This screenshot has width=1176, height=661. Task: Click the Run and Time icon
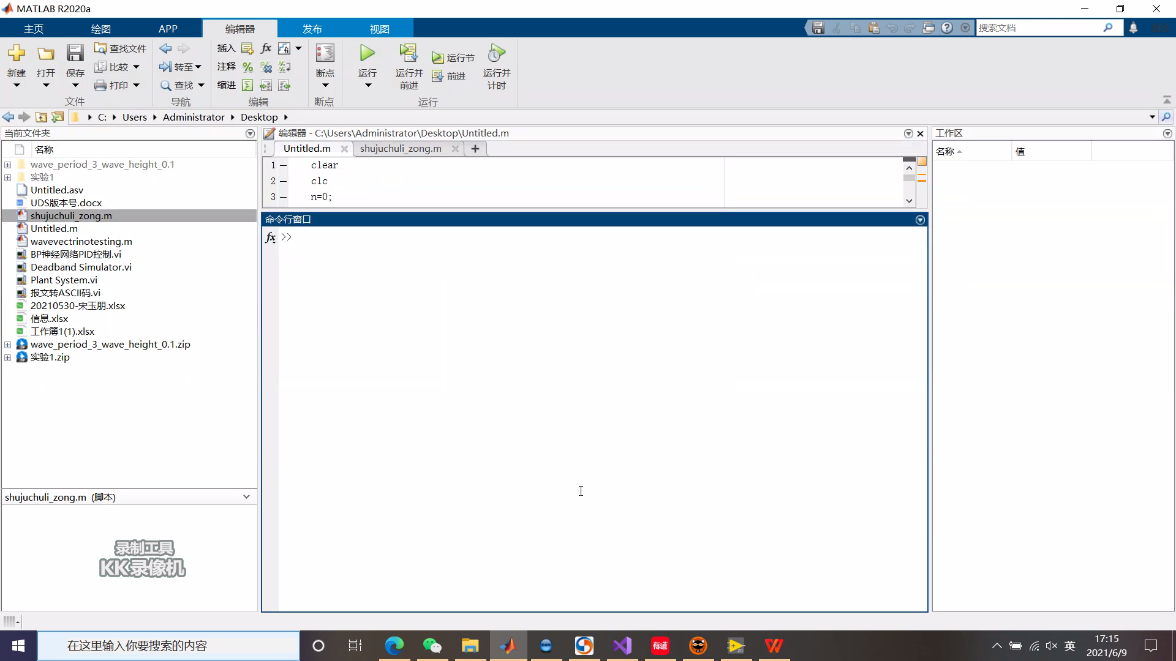pos(496,54)
